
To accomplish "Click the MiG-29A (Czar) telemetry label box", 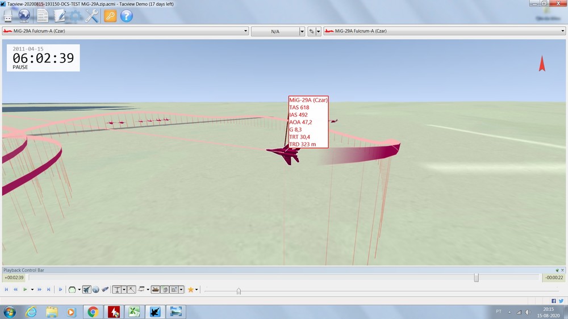I will tap(308, 122).
